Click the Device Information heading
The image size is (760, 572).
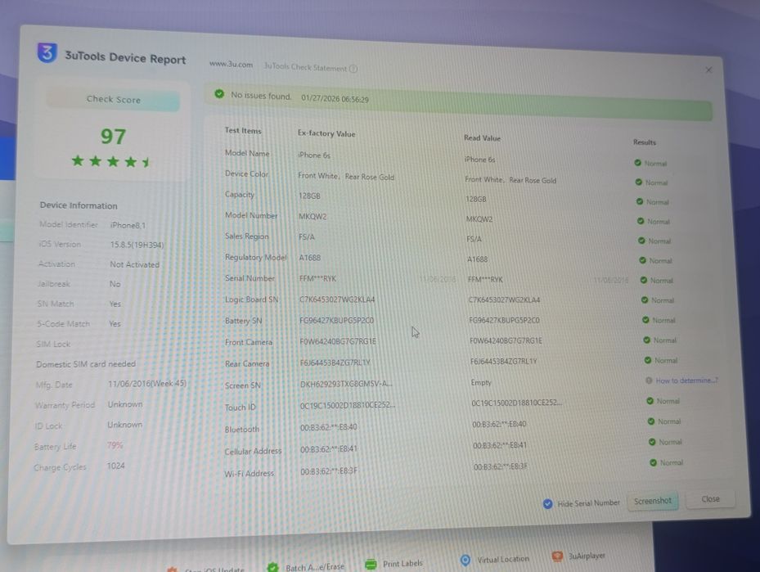pyautogui.click(x=79, y=205)
